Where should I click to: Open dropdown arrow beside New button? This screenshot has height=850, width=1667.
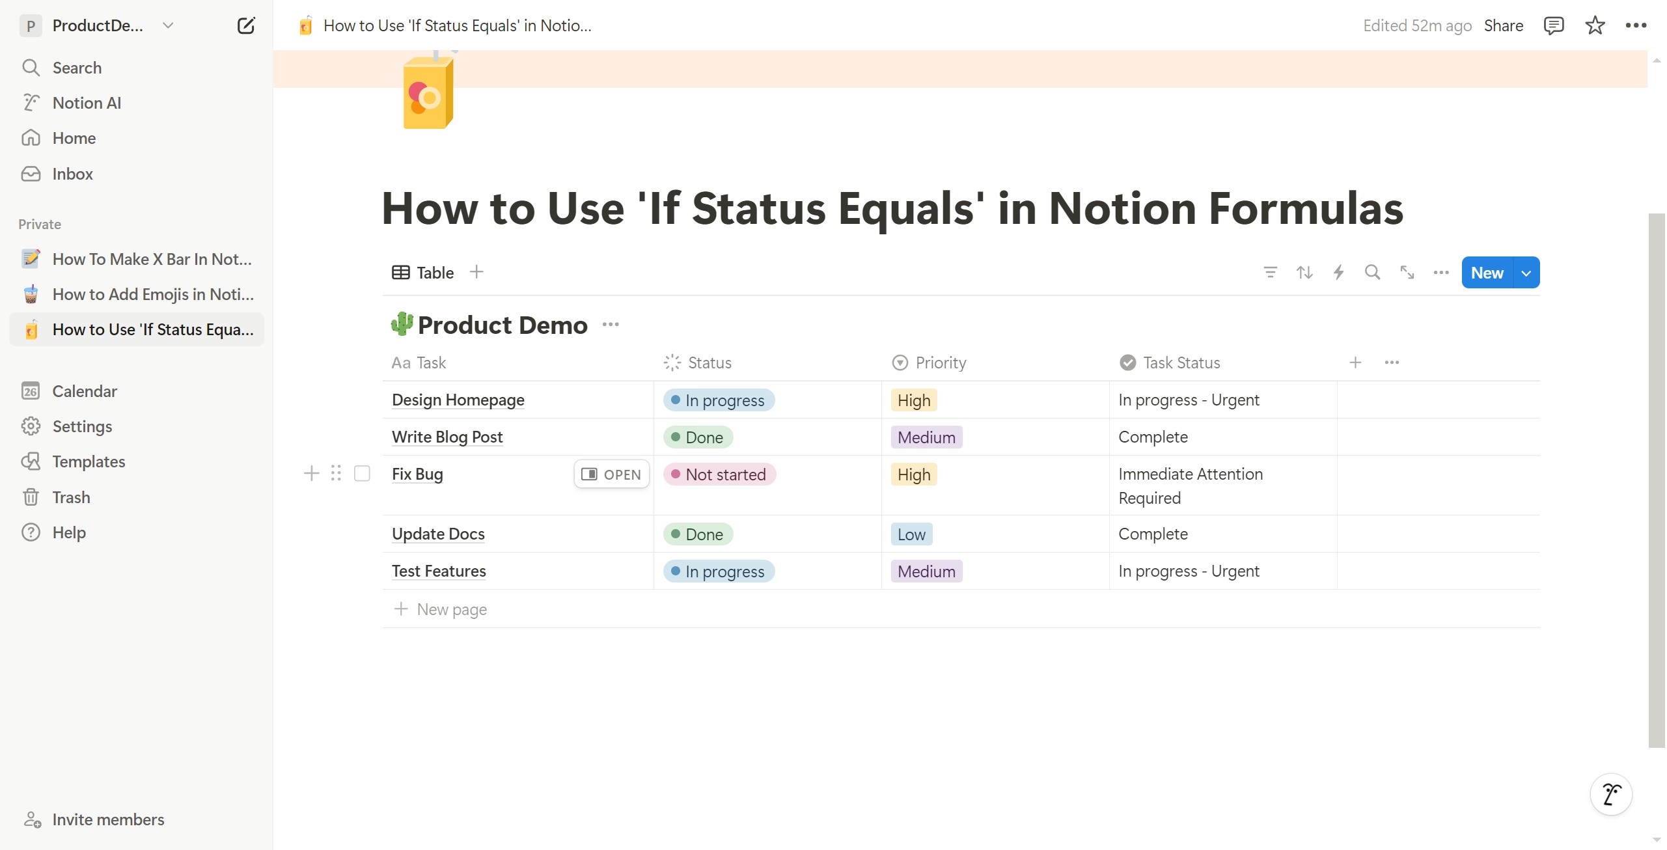(x=1526, y=273)
